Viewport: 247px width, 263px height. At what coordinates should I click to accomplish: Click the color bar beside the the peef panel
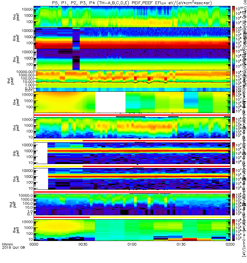point(233,102)
